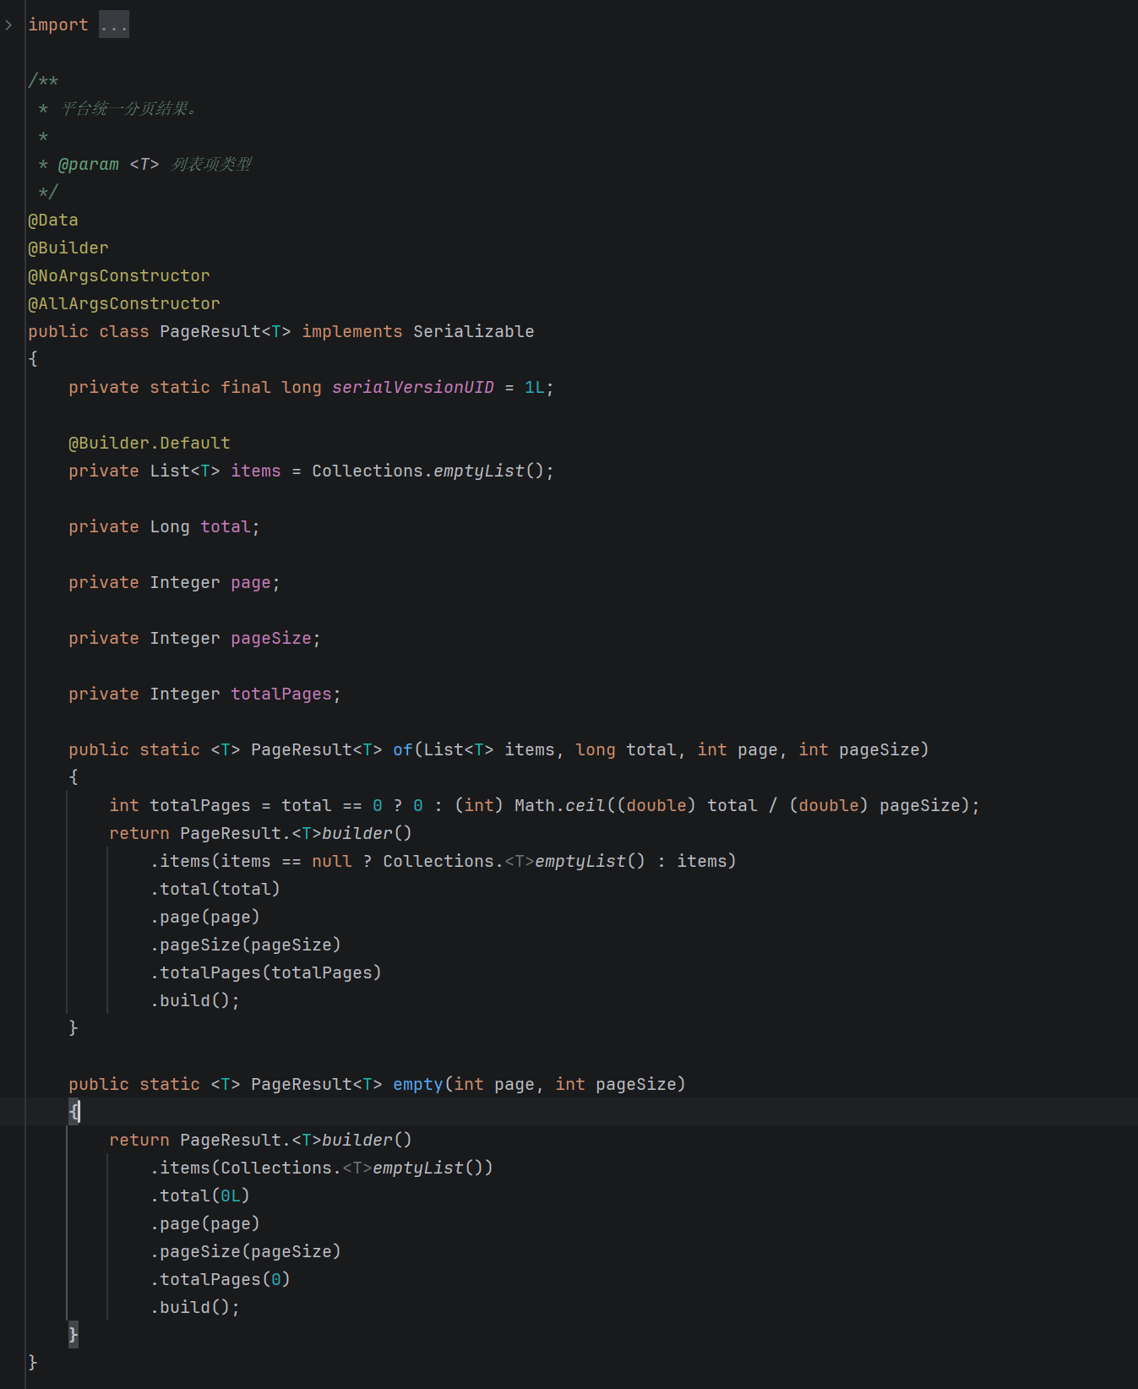Click "Long" type of the total field
Screen dimensions: 1138x1389
coord(170,527)
